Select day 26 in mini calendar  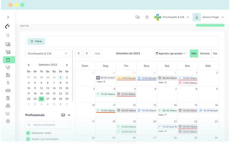tap(41, 99)
